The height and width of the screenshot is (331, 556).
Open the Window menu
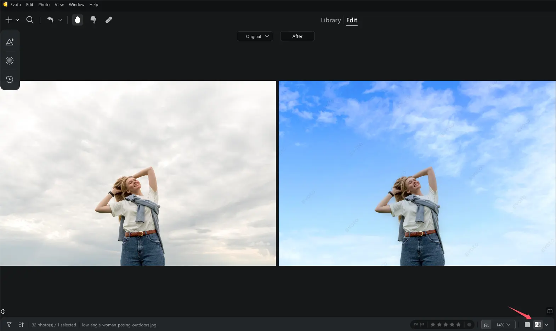coord(76,5)
